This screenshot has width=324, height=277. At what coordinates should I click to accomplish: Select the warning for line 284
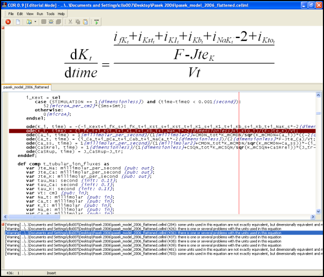click(164, 224)
